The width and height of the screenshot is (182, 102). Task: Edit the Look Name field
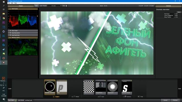[29, 100]
